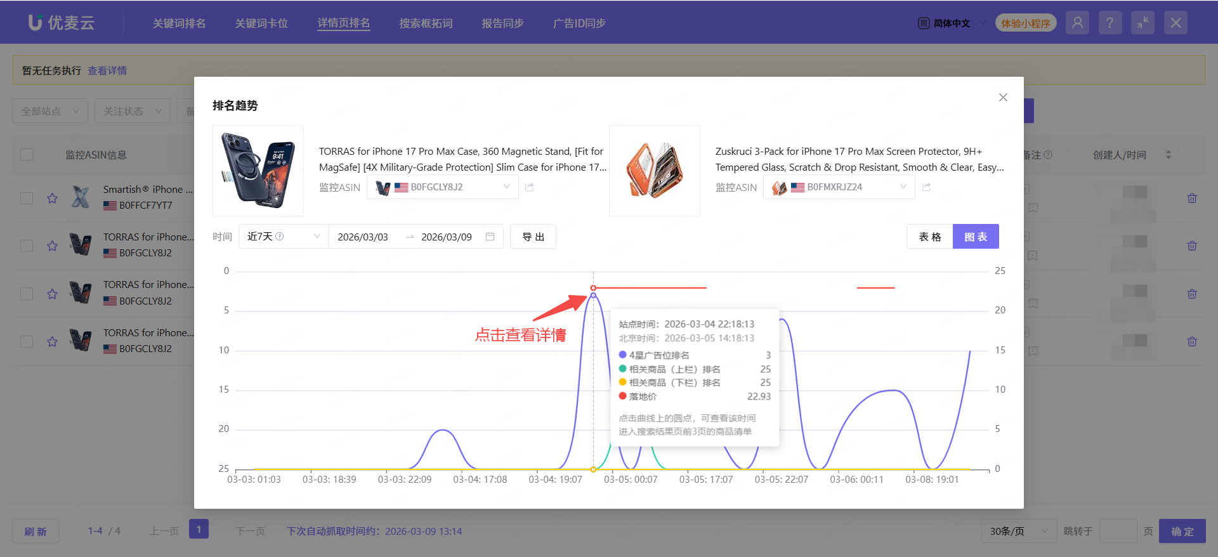Switch to the 报告同步 tab

(502, 23)
